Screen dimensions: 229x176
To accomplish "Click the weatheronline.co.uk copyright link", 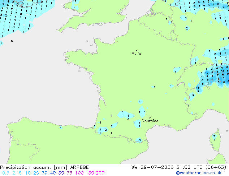I will [199, 173].
